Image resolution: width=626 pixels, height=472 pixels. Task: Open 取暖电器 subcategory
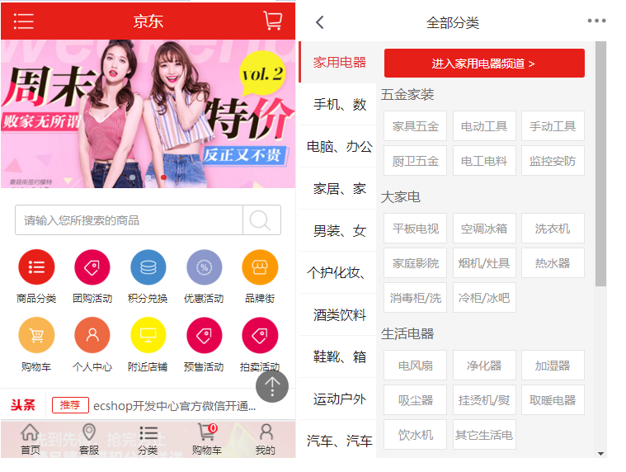click(x=553, y=400)
